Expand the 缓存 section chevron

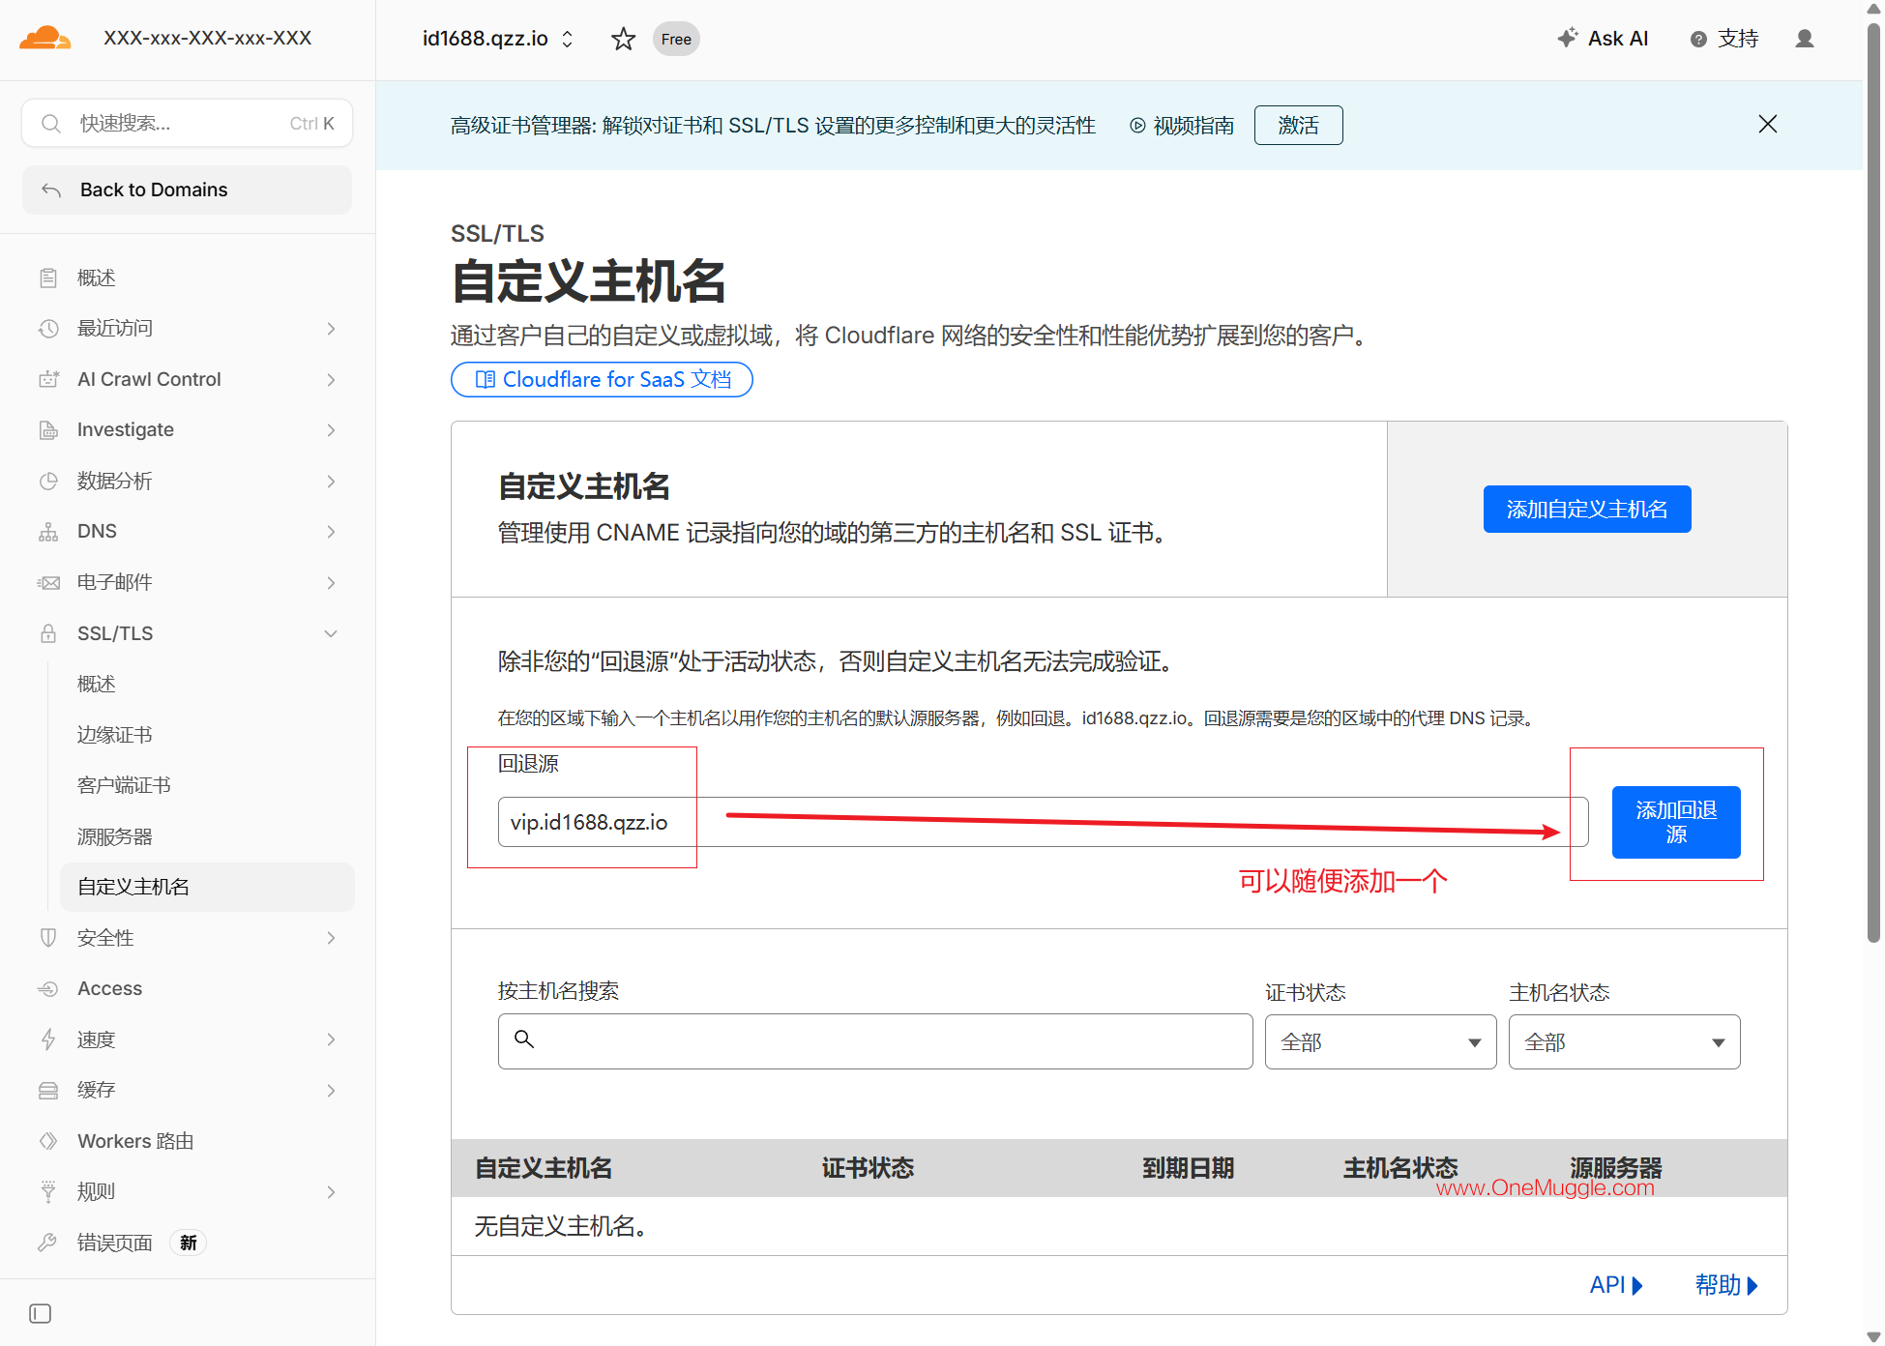(x=331, y=1090)
